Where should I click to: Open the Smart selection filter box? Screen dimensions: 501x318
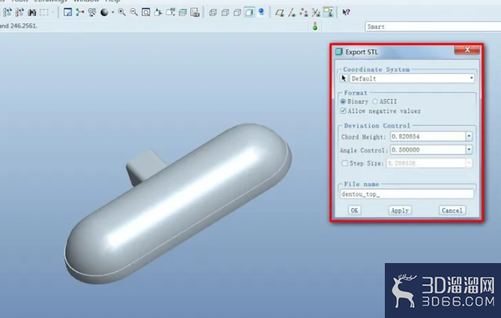pyautogui.click(x=433, y=26)
